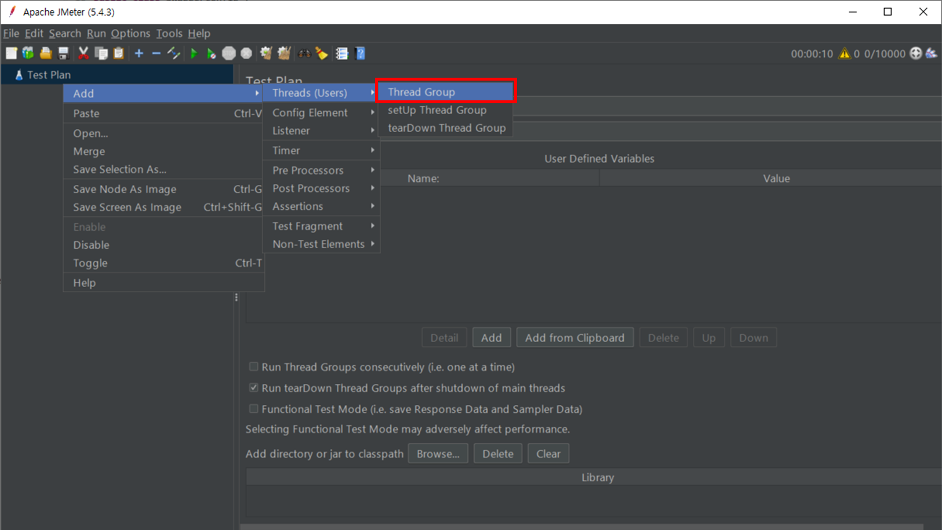Screen dimensions: 942x530
Task: Expand Test Fragment submenu
Action: 321,226
